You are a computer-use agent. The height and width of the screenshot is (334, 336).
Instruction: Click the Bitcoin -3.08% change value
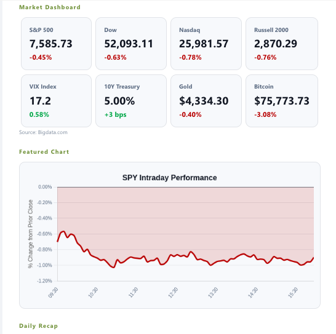click(265, 114)
